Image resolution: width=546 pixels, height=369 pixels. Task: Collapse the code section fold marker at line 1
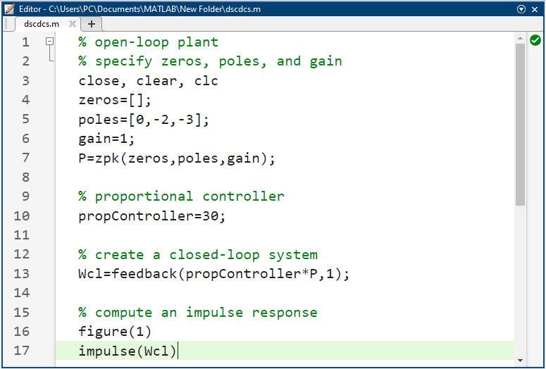coord(50,42)
